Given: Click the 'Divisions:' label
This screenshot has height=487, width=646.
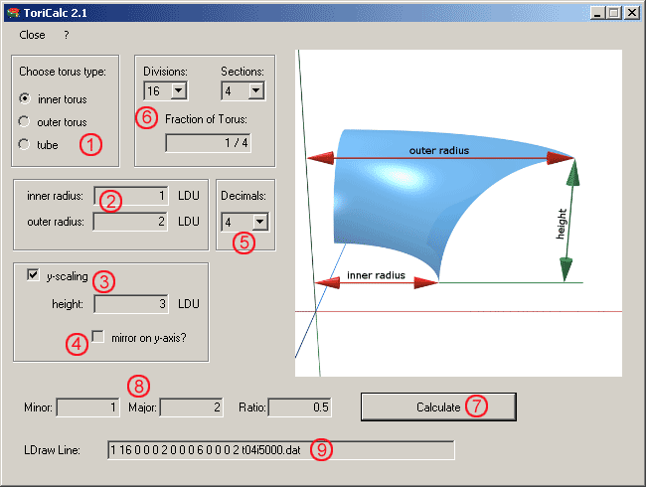Looking at the screenshot, I should point(165,72).
